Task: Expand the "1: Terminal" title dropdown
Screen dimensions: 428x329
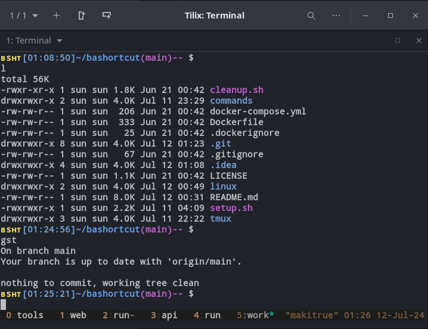Action: pyautogui.click(x=35, y=41)
